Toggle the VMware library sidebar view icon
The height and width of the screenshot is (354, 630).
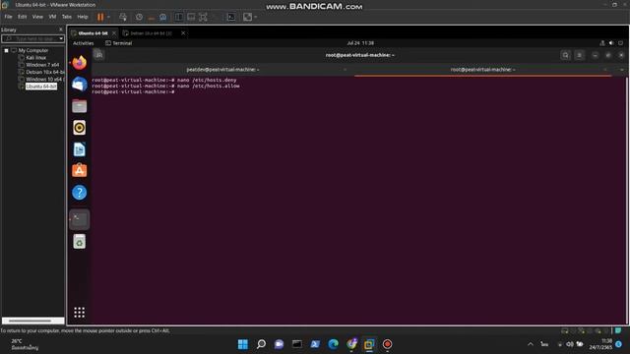179,17
